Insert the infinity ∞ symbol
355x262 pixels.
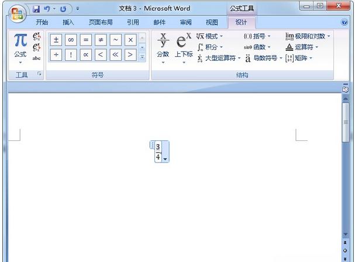point(71,40)
